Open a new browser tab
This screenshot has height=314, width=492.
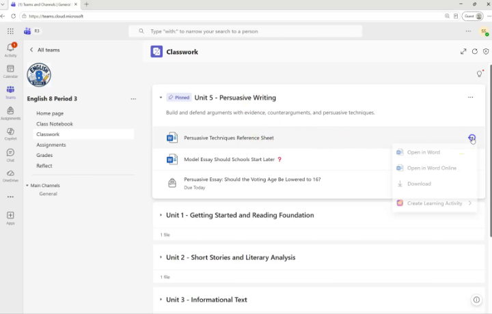[x=87, y=4]
